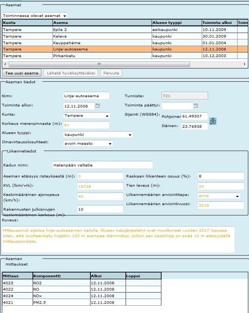Select the Epila 2 station row

point(125,29)
